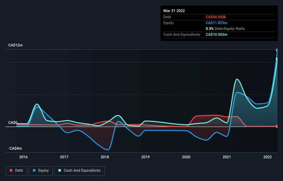Click Cash And Equivalents label in tooltip
This screenshot has height=181, width=283.
click(x=182, y=34)
